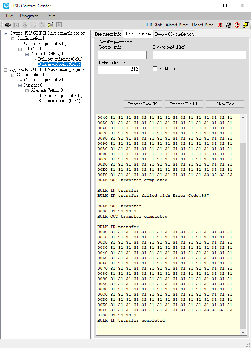Close the USB Control Center window
251x348 pixels.
tap(242, 6)
